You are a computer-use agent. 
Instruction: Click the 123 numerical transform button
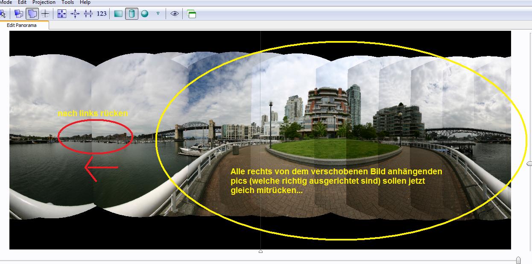click(x=102, y=14)
